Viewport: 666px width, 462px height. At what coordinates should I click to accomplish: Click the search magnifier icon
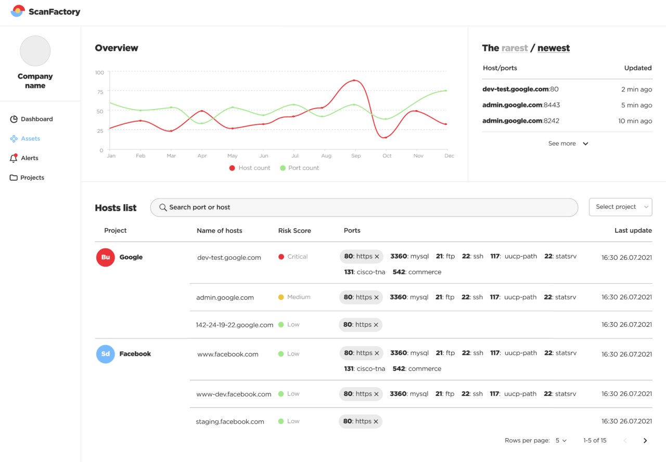163,207
